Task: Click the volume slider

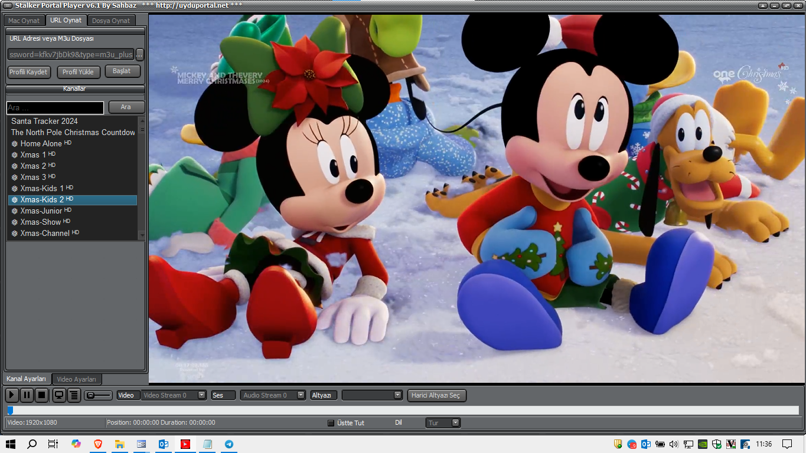Action: pyautogui.click(x=98, y=395)
